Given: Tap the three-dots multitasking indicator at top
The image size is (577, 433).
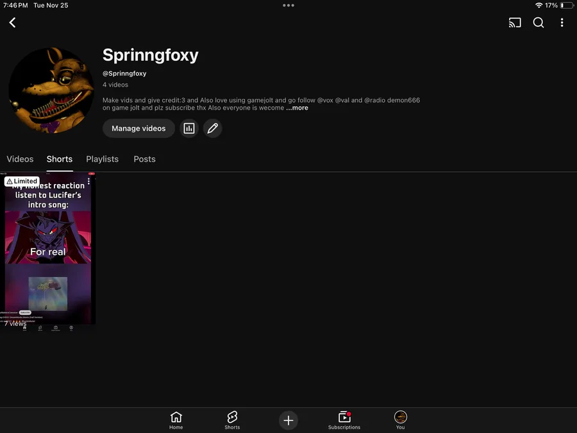Looking at the screenshot, I should [288, 6].
